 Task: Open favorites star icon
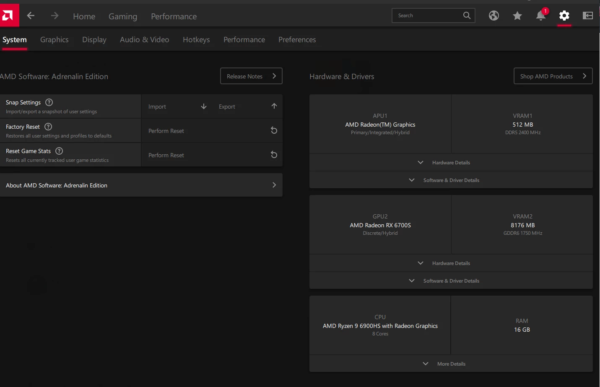517,16
